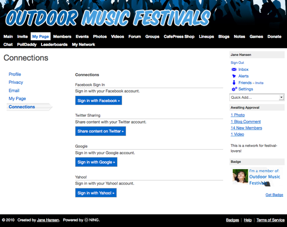Go to Groups in navigation
287x227 pixels.
152,36
